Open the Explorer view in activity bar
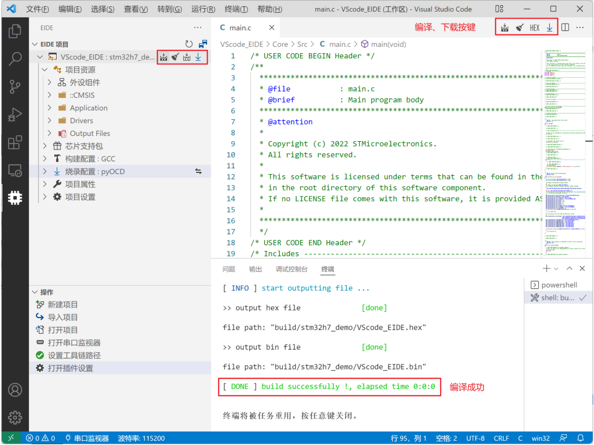The height and width of the screenshot is (445, 594). 15,31
